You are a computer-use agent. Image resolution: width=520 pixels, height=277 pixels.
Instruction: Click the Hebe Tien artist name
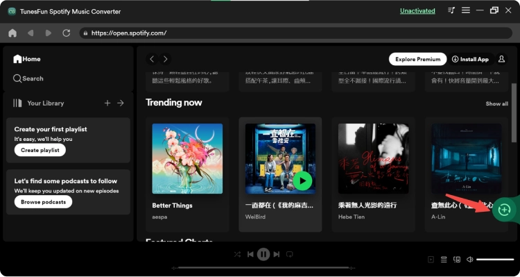click(x=352, y=217)
